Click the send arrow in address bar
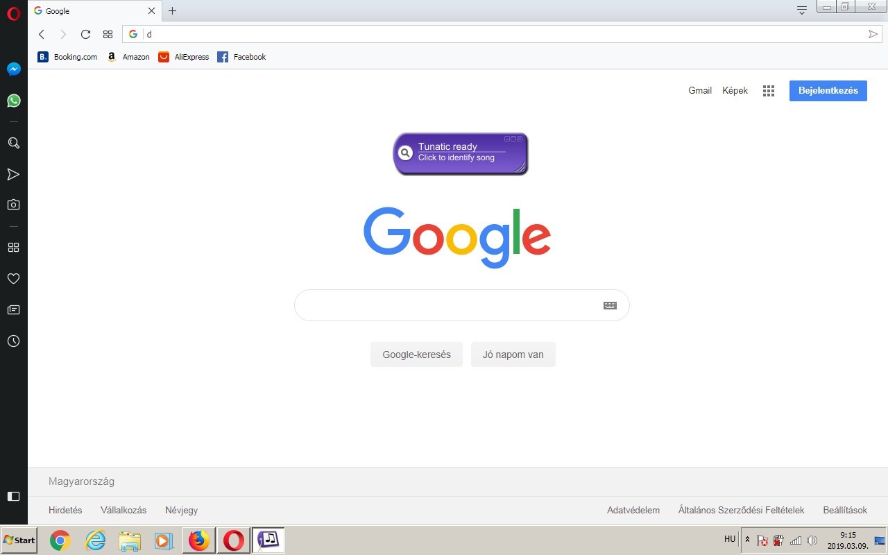The image size is (888, 555). [873, 34]
